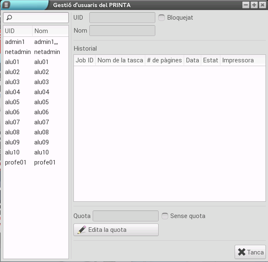Sort history by Job ID column

tap(84, 60)
